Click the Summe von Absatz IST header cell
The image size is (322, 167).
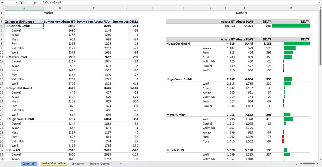click(x=60, y=22)
